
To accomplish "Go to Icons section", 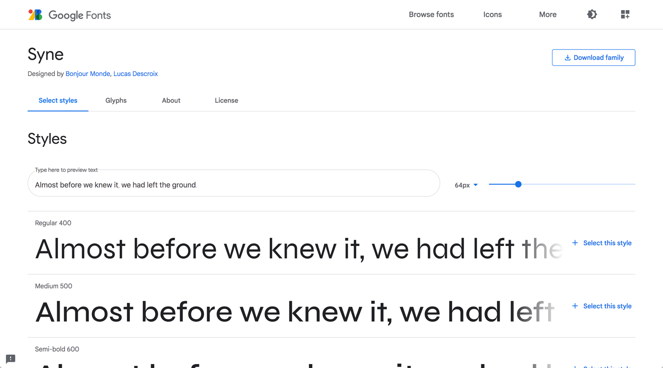I will [x=492, y=15].
